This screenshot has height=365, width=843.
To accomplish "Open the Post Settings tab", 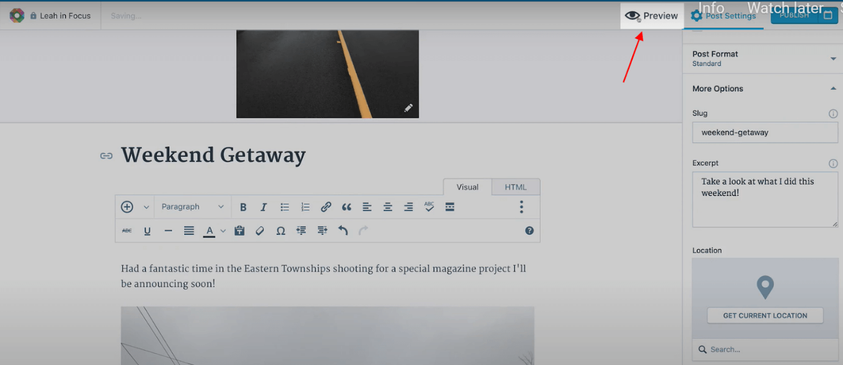I will tap(724, 16).
